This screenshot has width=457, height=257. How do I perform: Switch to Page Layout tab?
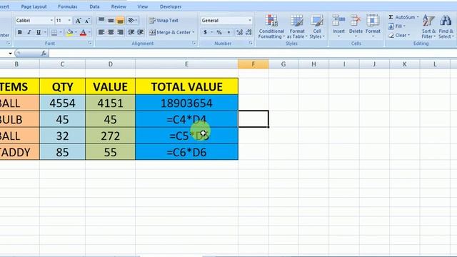pyautogui.click(x=34, y=6)
